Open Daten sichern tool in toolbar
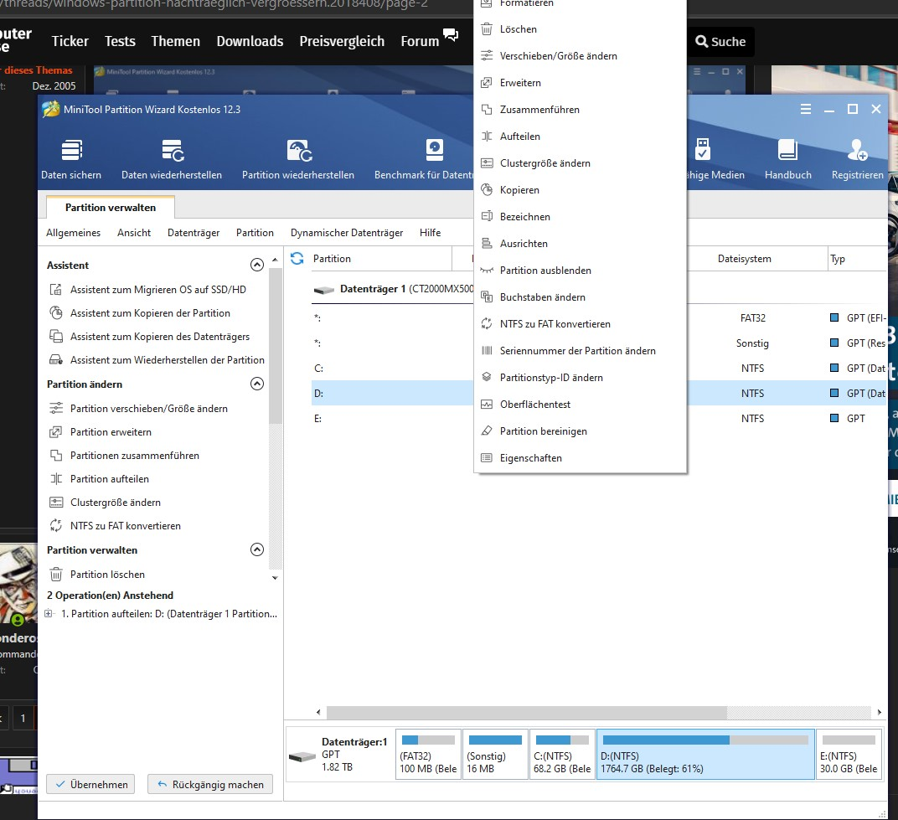This screenshot has height=820, width=898. pyautogui.click(x=71, y=159)
